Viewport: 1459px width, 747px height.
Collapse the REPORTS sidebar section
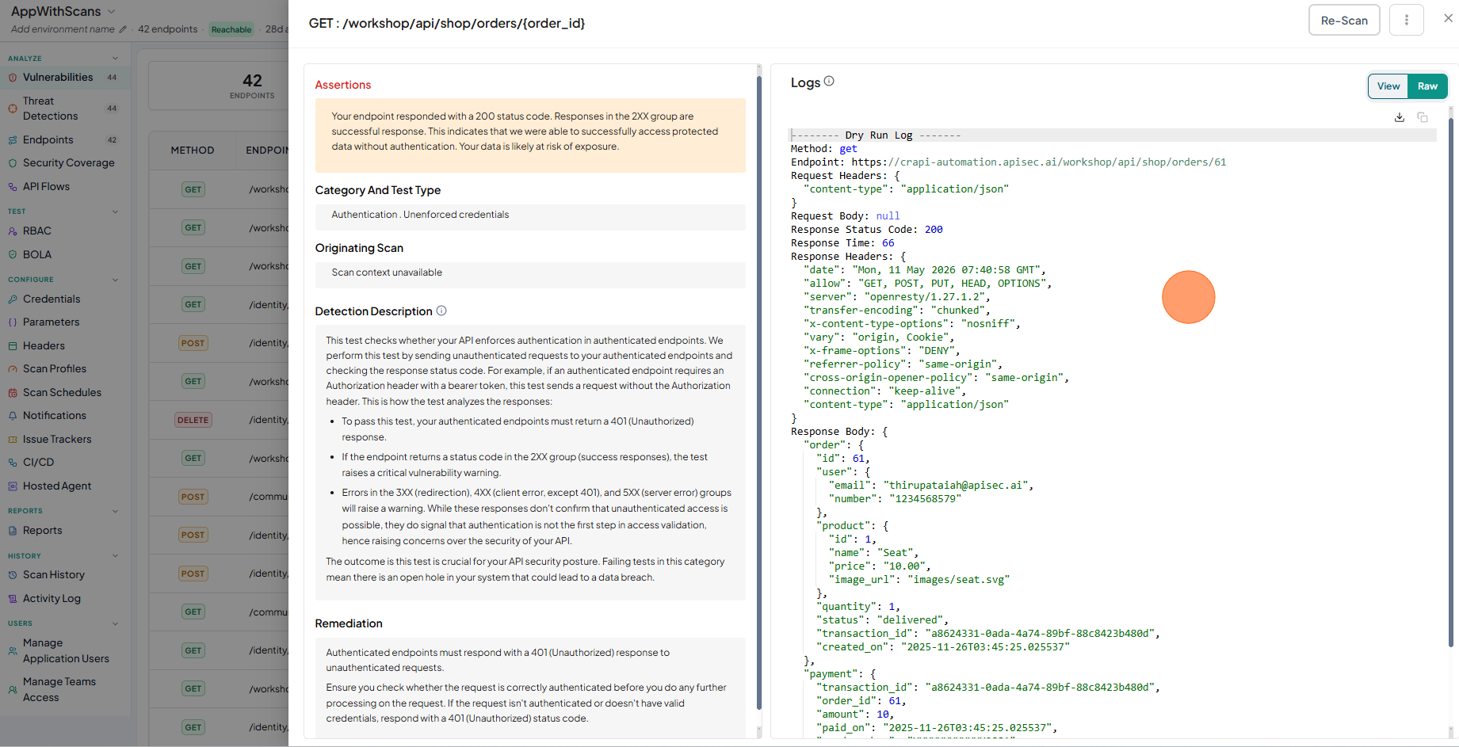(x=115, y=511)
